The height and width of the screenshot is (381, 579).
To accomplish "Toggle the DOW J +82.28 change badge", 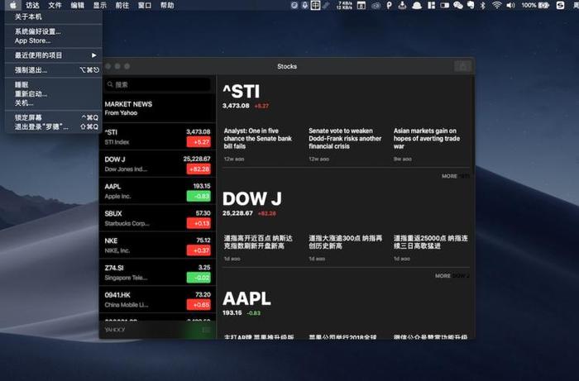I will click(x=199, y=169).
